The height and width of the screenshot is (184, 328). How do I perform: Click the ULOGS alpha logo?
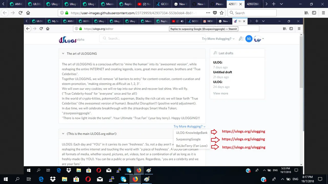click(x=71, y=40)
